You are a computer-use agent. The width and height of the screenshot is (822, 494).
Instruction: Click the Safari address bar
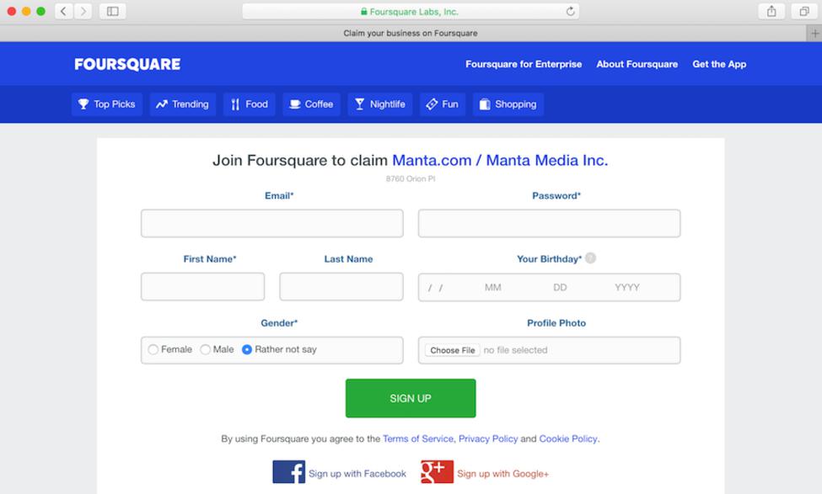click(x=411, y=12)
